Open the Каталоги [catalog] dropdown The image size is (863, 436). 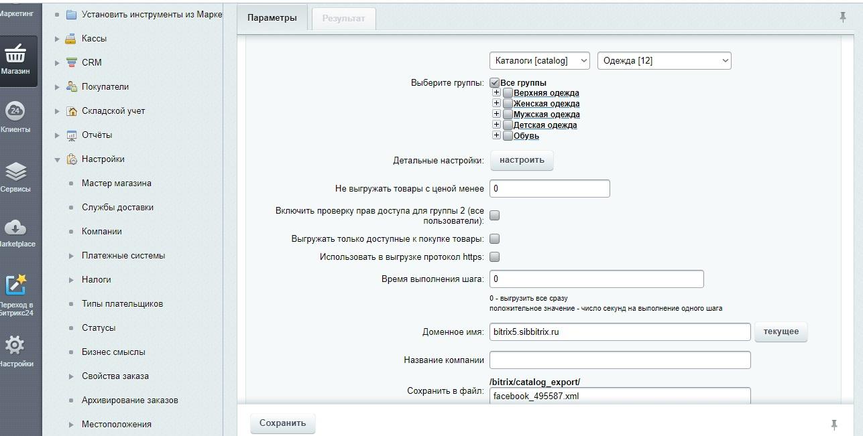pyautogui.click(x=540, y=61)
